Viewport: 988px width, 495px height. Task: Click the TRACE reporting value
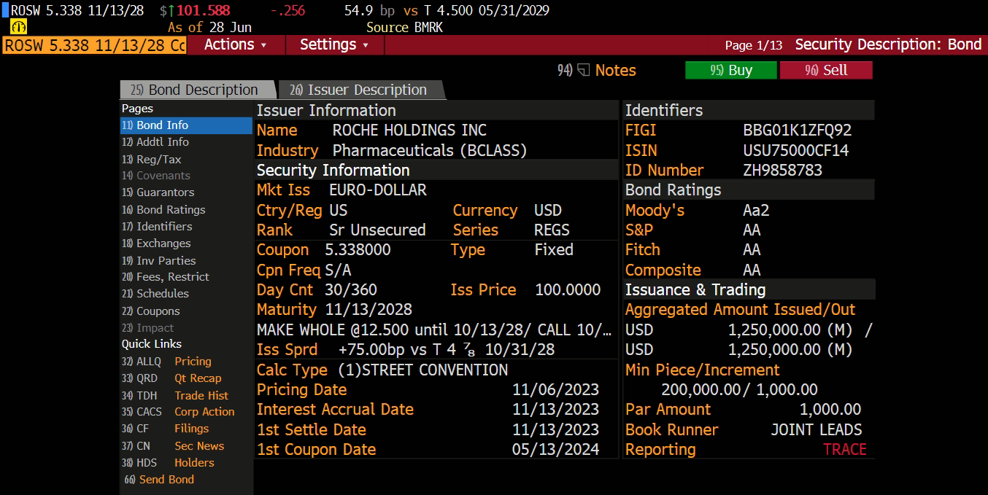coord(844,450)
